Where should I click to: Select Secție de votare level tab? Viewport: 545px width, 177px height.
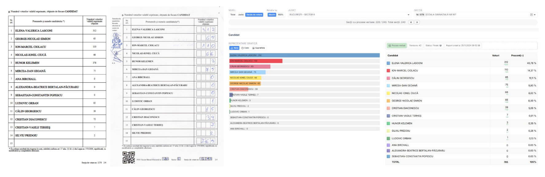point(254,15)
